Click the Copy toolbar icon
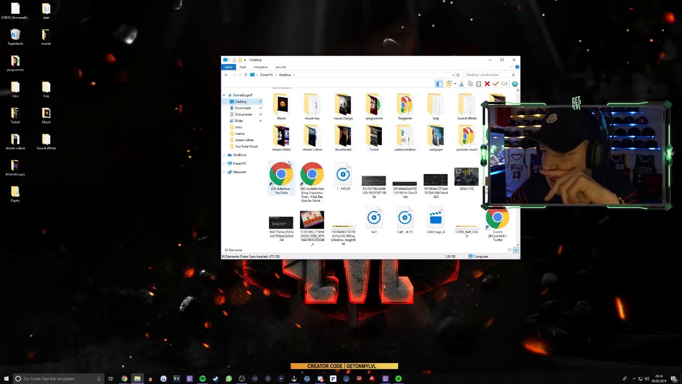Viewport: 682px width, 384px height. click(x=470, y=84)
